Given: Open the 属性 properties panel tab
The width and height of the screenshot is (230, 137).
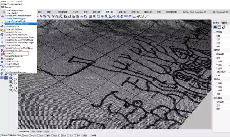Looking at the screenshot, I should [x=216, y=23].
